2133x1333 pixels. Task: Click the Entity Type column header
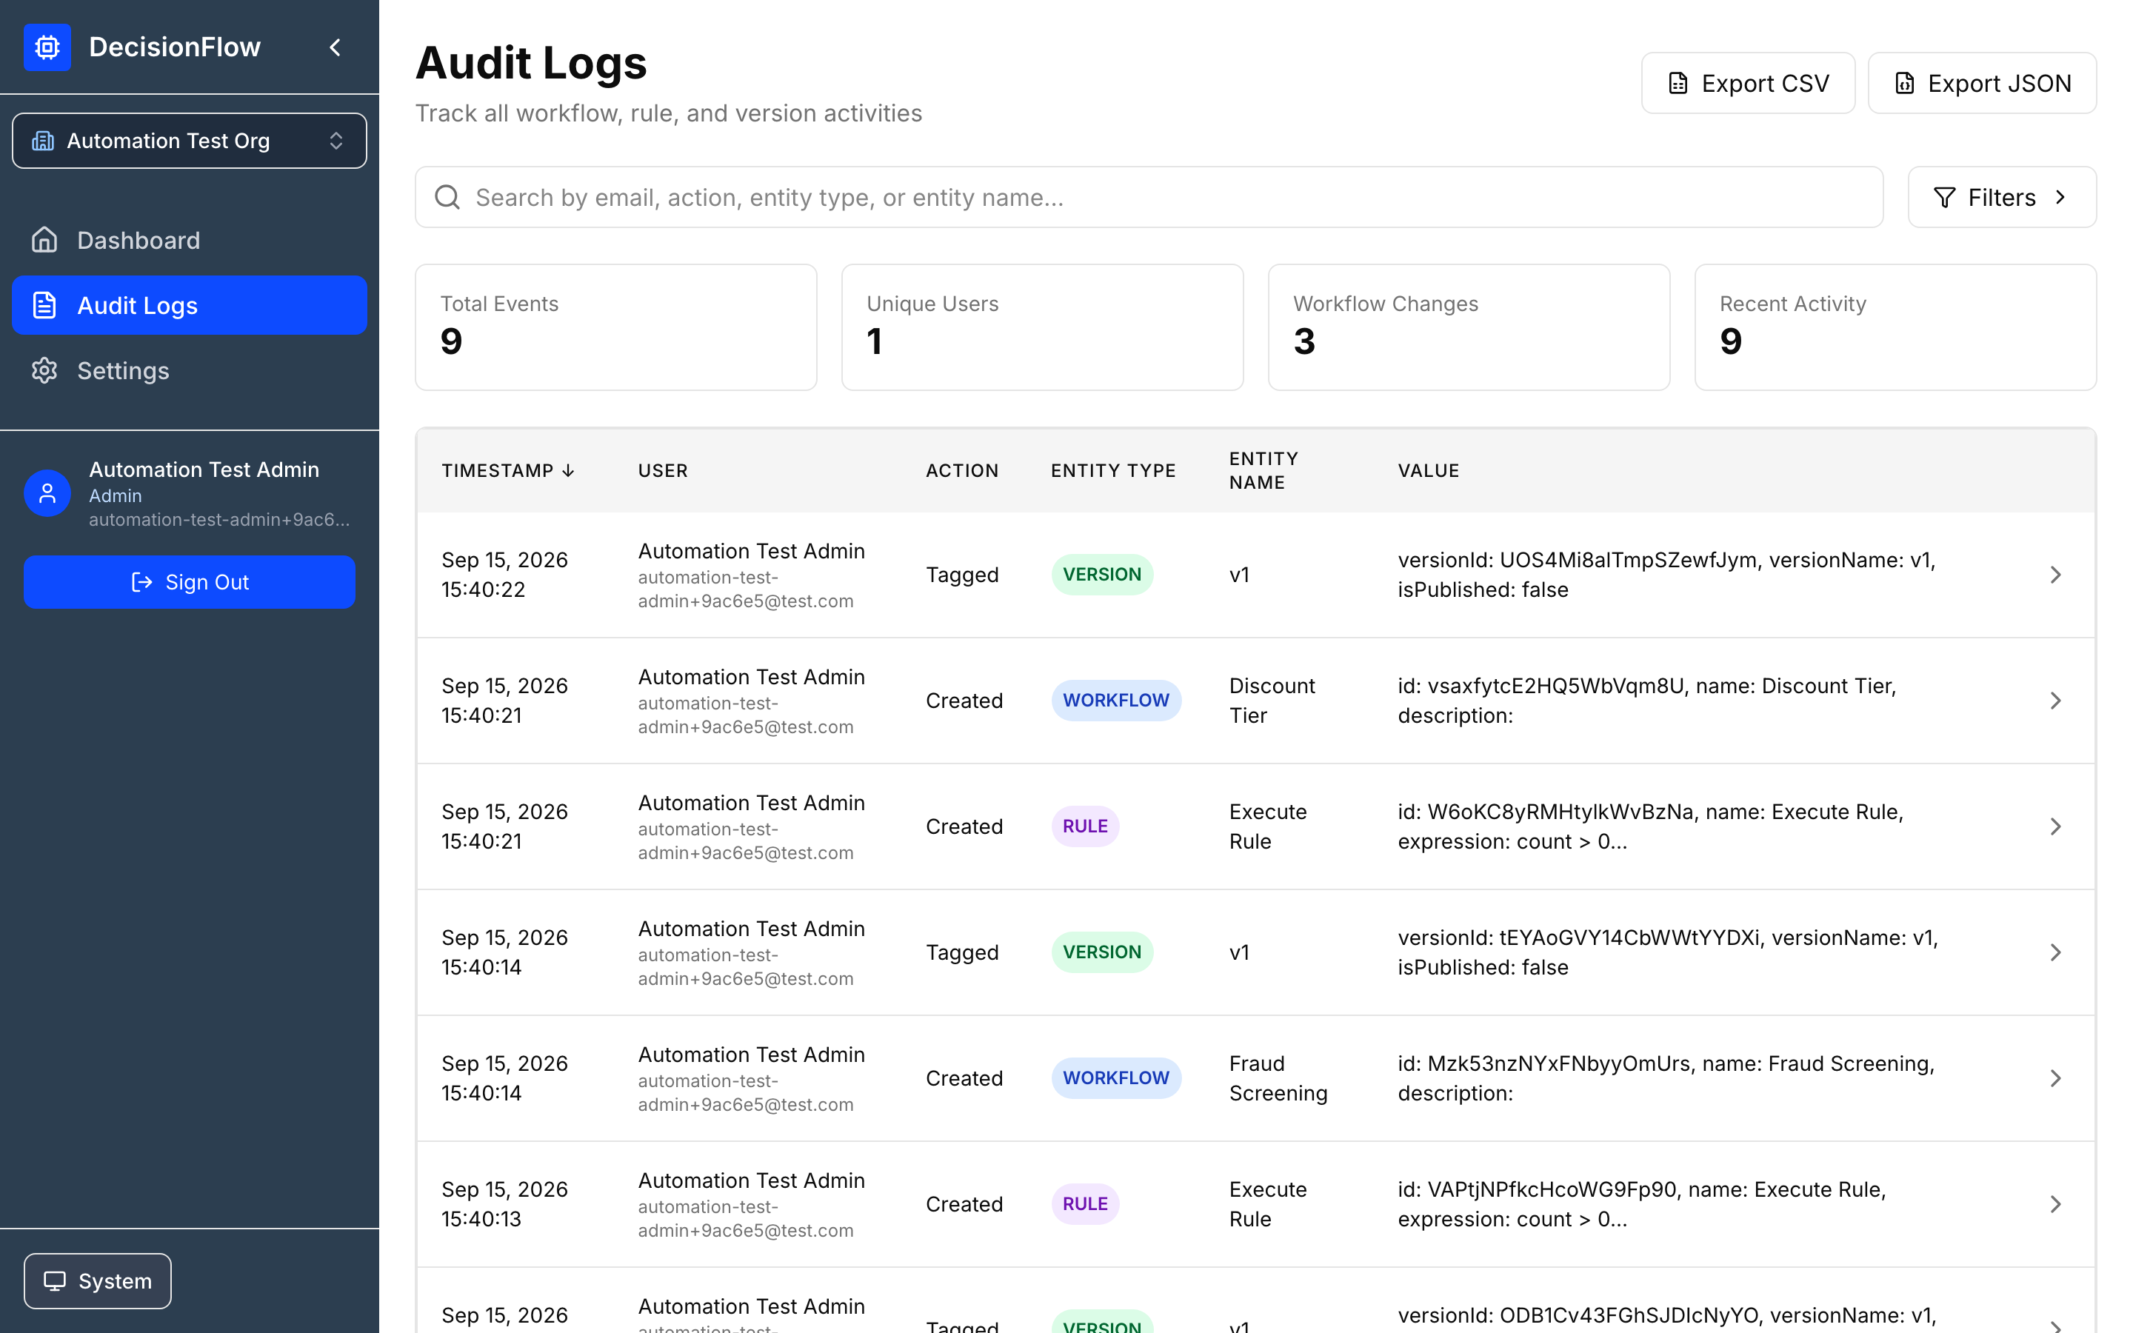coord(1113,471)
